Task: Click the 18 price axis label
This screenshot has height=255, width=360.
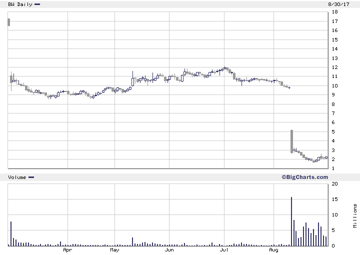Action: click(x=334, y=12)
